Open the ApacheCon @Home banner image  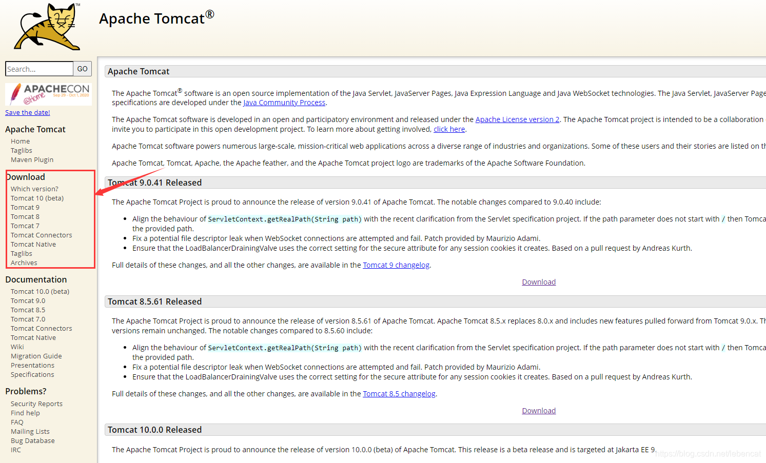49,94
